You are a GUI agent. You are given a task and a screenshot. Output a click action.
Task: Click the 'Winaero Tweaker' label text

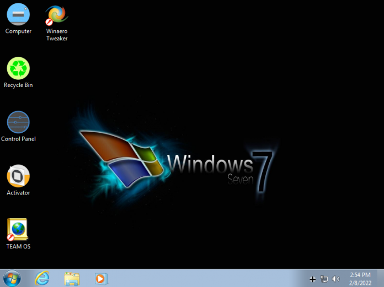[x=57, y=35]
